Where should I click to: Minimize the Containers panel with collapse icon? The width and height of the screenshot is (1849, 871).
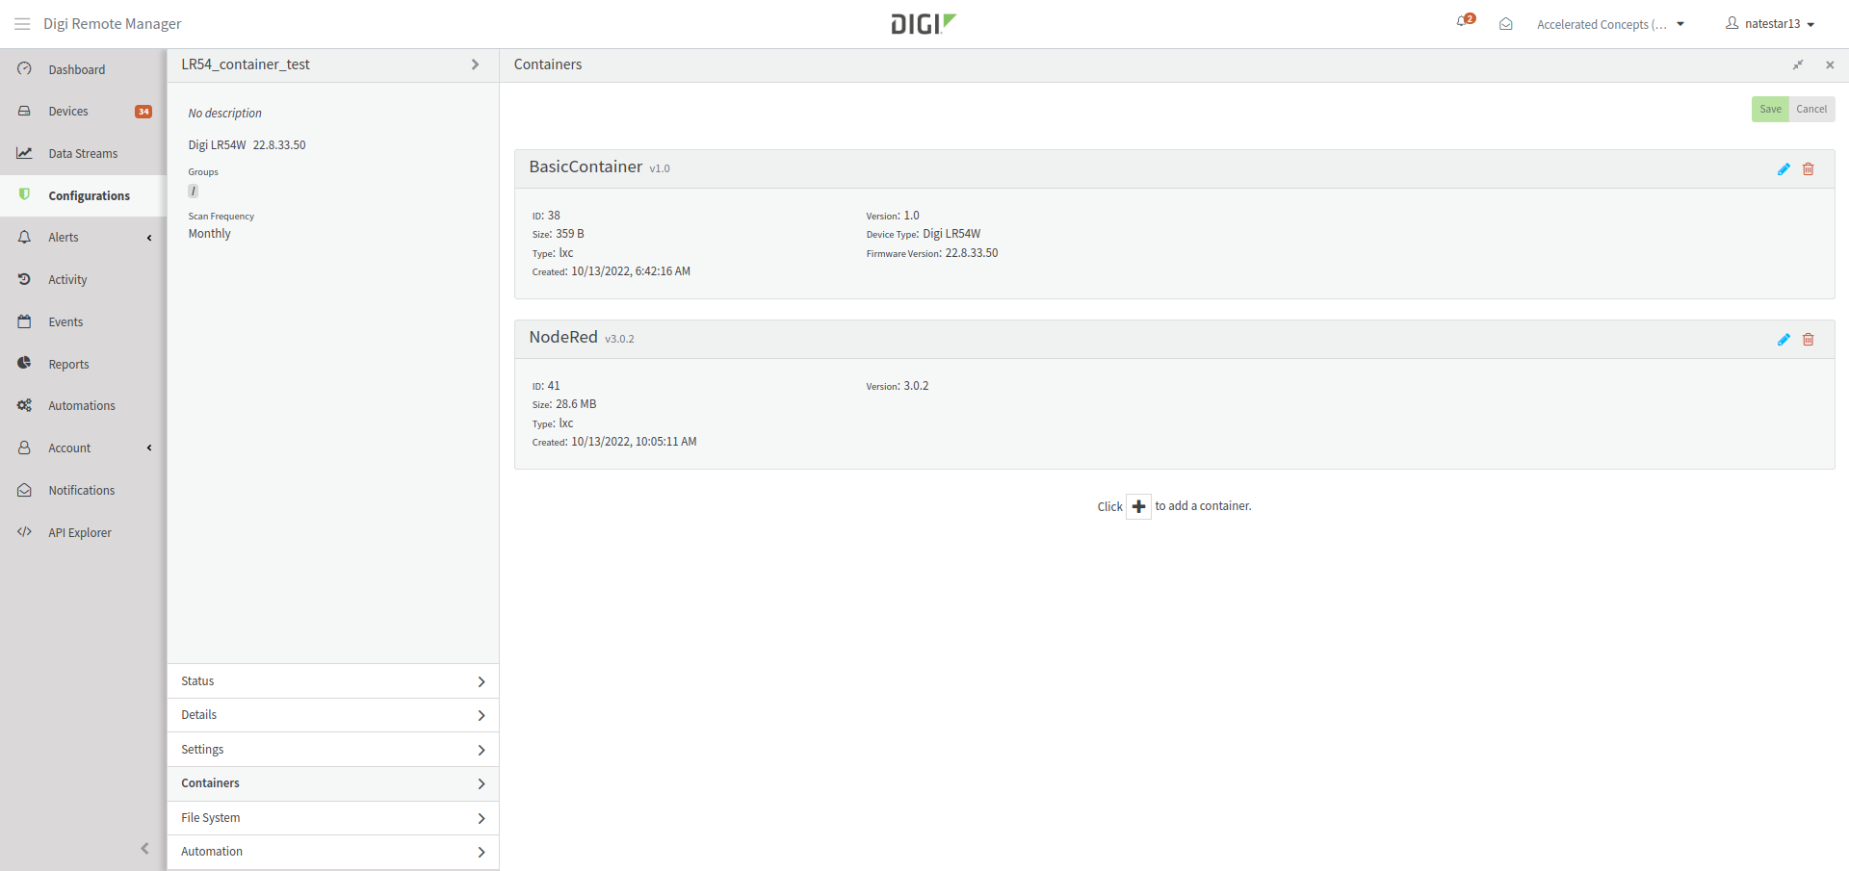tap(1797, 64)
